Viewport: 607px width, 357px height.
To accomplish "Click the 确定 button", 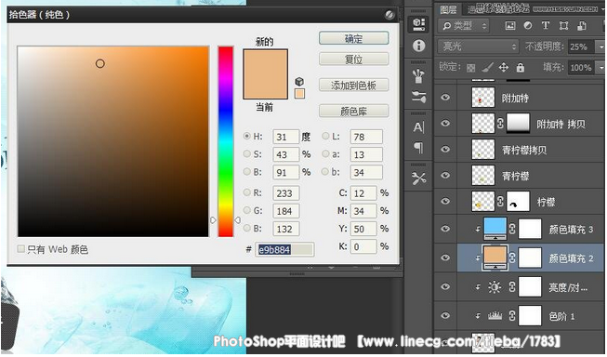I will [x=353, y=38].
